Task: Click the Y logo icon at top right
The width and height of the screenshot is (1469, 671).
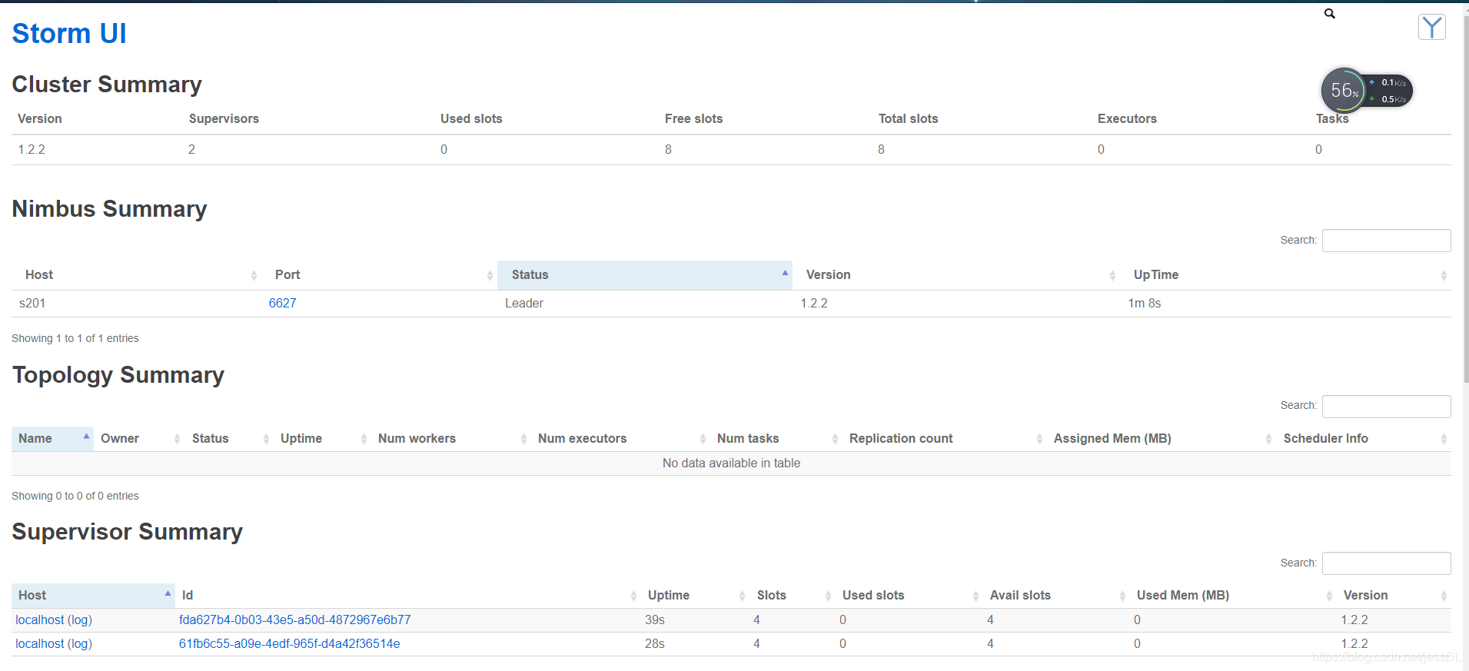Action: pos(1431,28)
